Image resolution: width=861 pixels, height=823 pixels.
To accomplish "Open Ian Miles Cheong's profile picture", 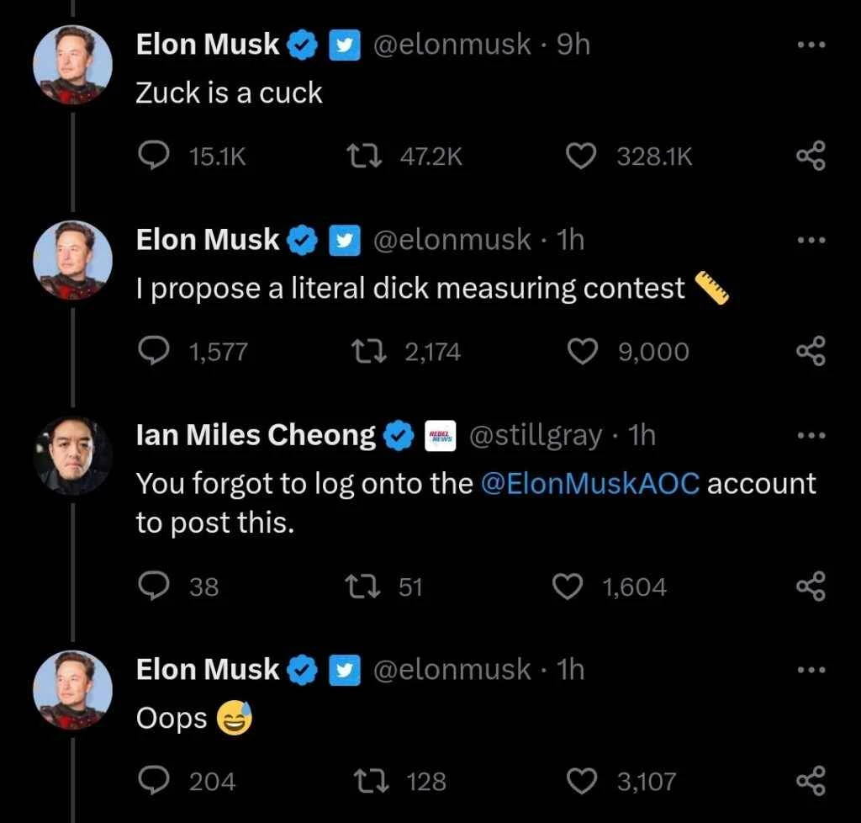I will 73,455.
